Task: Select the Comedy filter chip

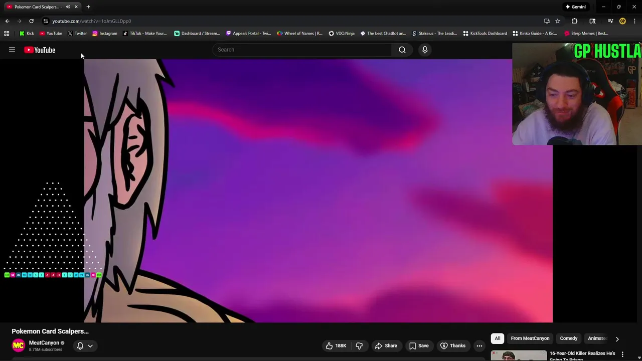Action: (x=569, y=338)
